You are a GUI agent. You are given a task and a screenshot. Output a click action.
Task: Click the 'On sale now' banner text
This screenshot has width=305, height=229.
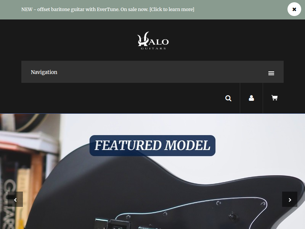click(135, 9)
